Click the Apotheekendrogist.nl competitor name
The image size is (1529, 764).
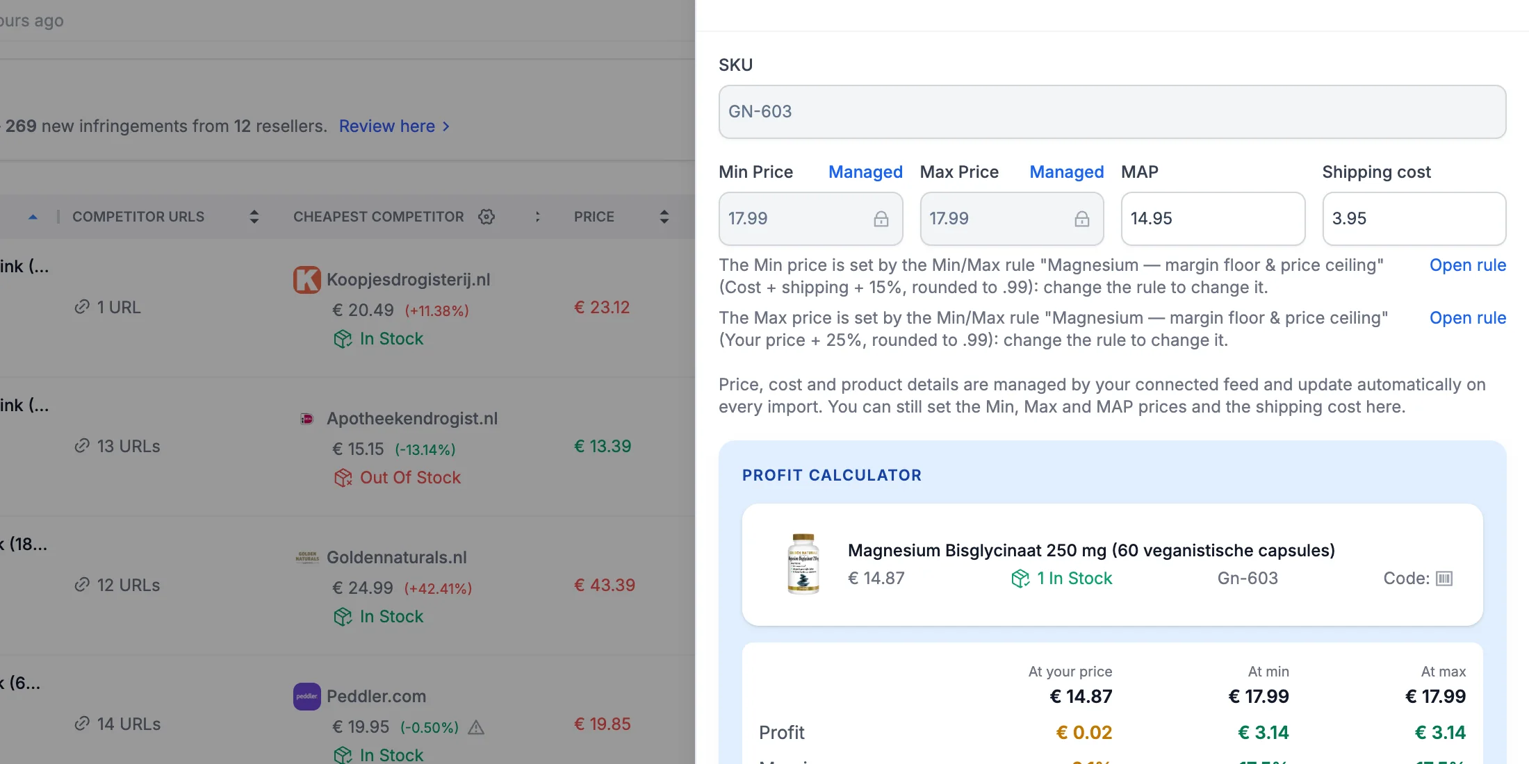412,419
